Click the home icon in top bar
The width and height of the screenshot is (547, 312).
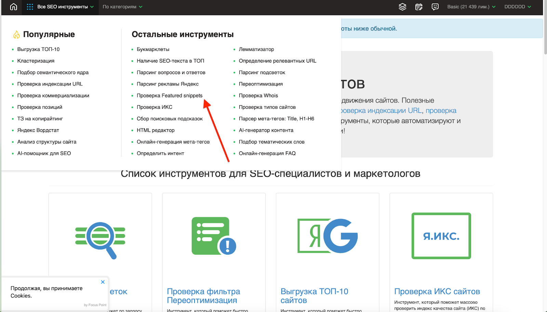[13, 7]
